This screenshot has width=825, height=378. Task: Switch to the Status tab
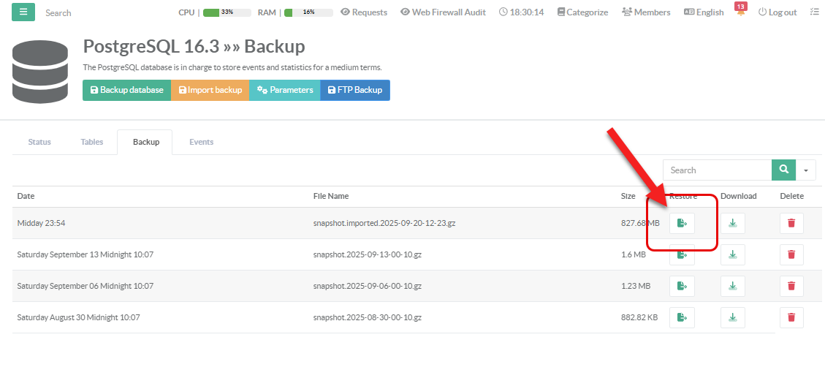pyautogui.click(x=39, y=142)
